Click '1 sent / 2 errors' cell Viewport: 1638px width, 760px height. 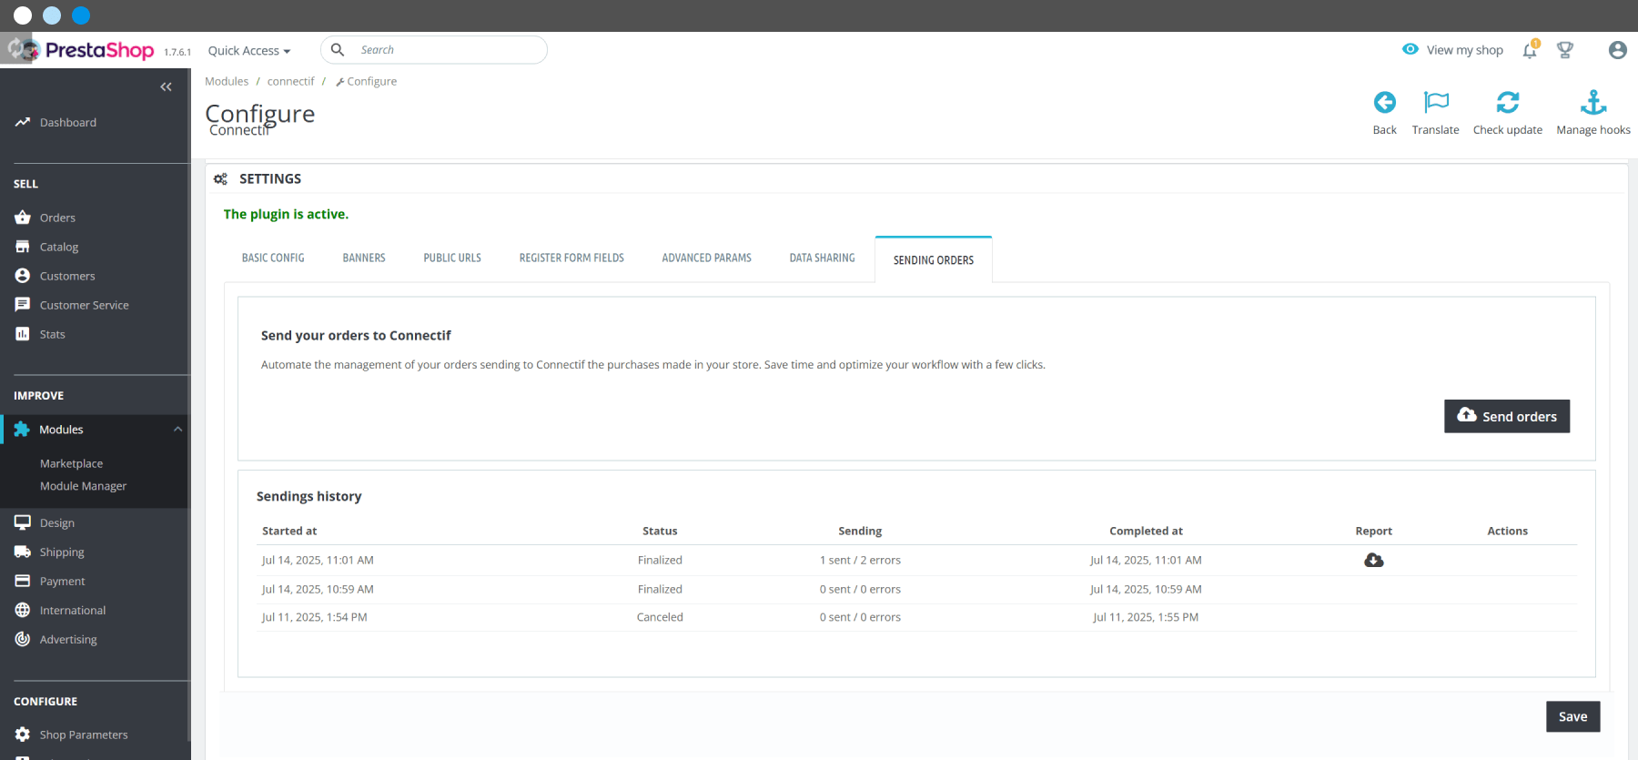[860, 560]
